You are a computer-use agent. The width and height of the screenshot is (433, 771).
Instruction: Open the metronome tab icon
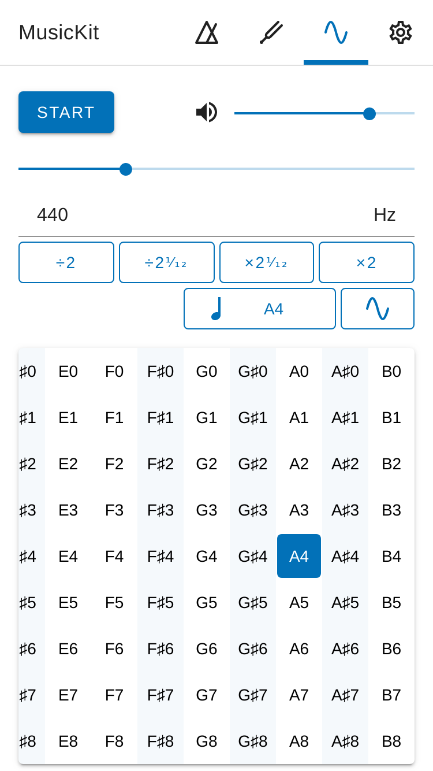tap(207, 32)
